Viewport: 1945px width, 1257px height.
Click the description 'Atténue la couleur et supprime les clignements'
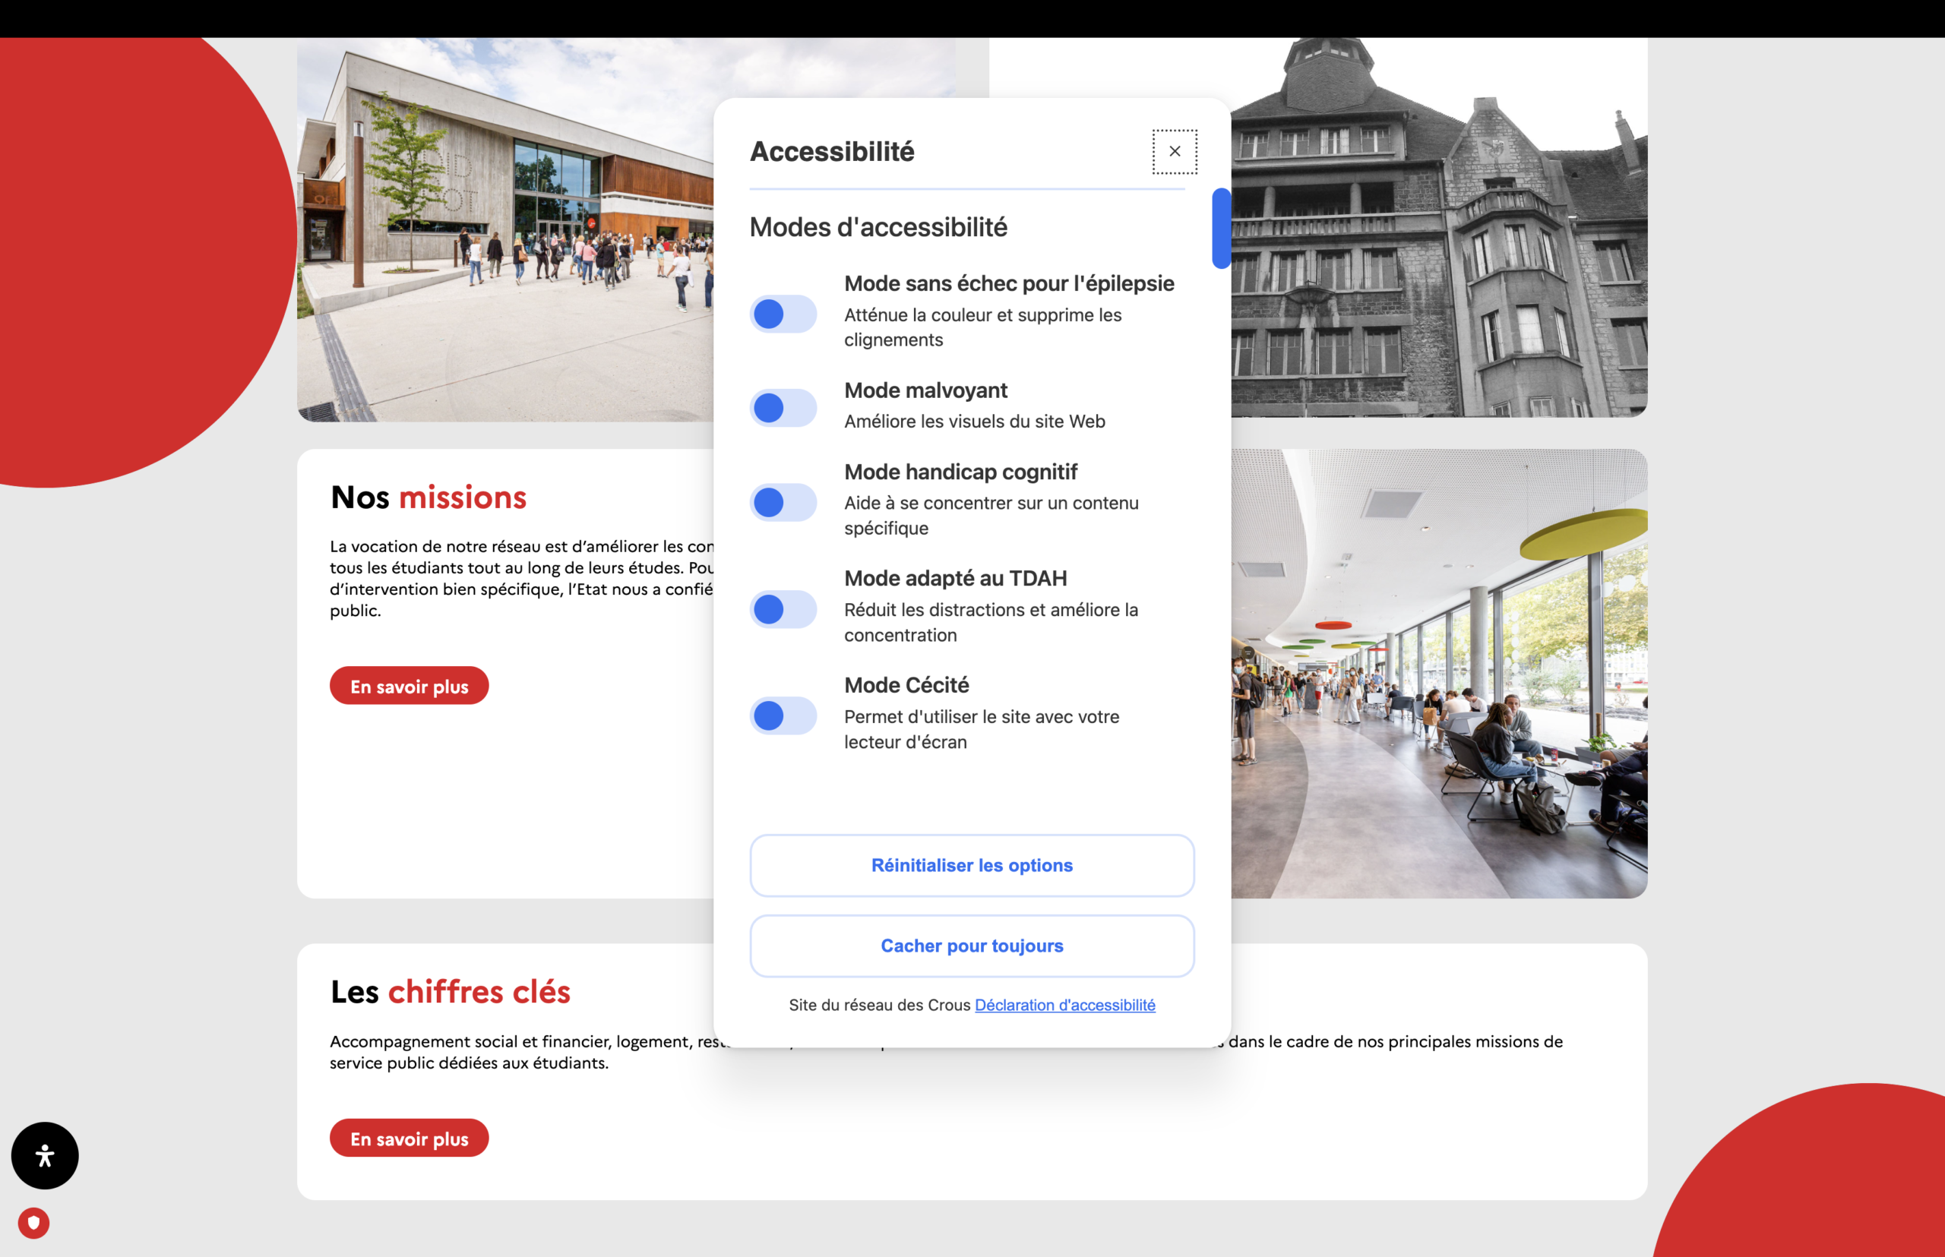983,327
